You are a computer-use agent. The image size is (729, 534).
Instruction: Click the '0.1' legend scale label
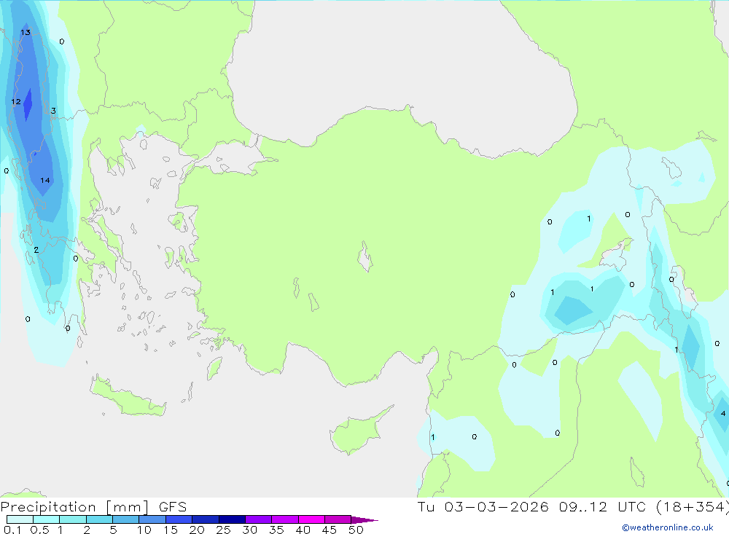tap(12, 530)
